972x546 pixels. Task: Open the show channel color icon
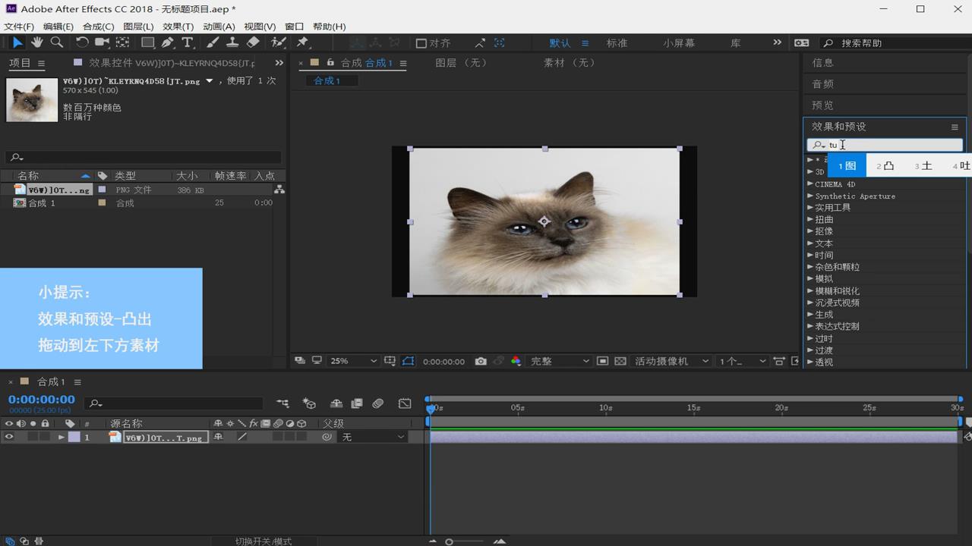pos(516,361)
